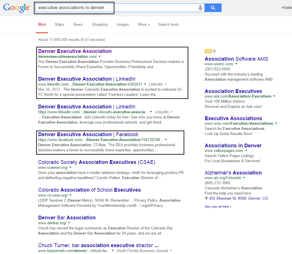Click the yellow Ads label
292x254 pixels.
tap(208, 51)
